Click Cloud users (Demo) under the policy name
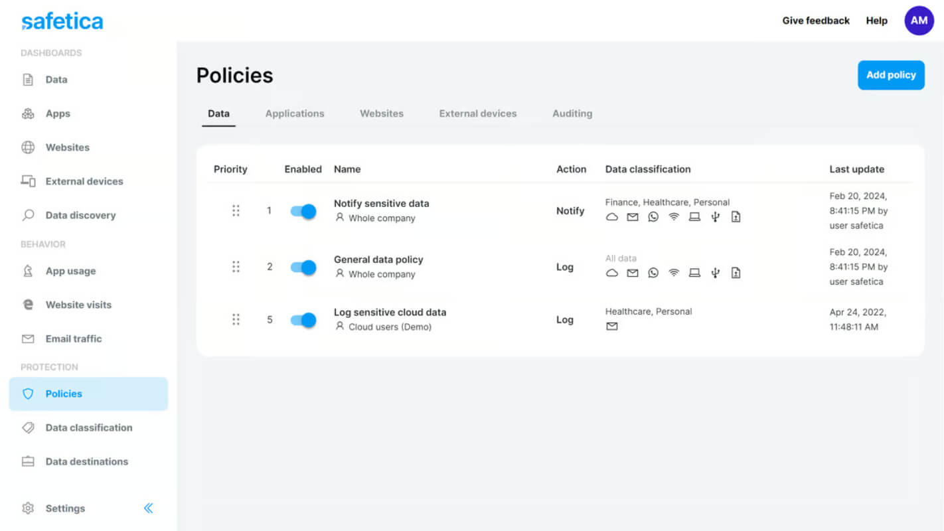This screenshot has width=944, height=531. pos(390,327)
